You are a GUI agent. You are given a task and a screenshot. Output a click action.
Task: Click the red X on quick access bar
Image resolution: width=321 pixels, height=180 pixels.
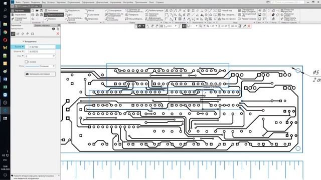[x=249, y=26]
